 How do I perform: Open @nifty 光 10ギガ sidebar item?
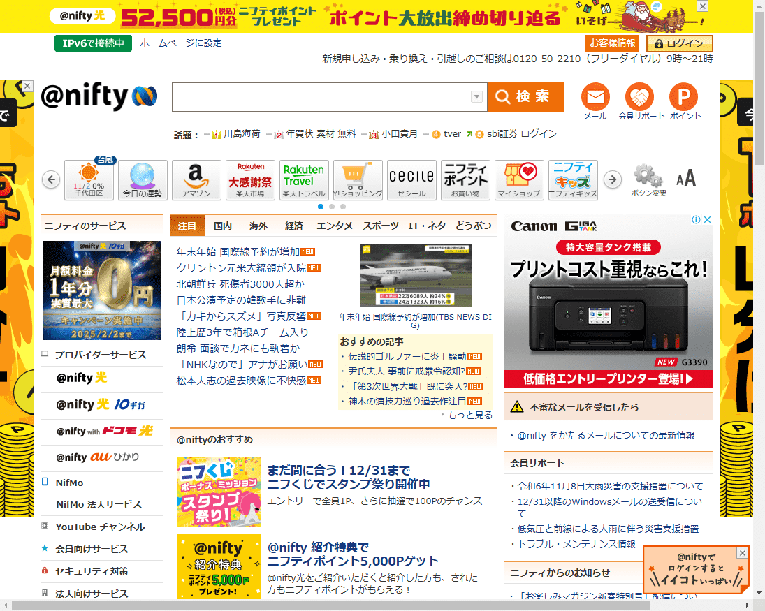[101, 405]
